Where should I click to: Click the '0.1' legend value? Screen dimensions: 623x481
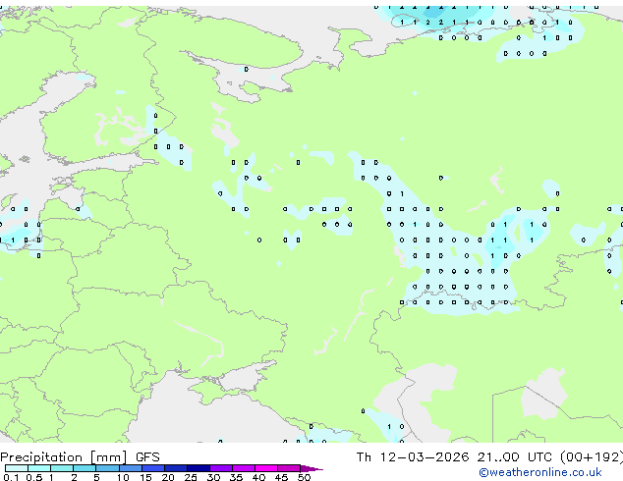point(11,477)
